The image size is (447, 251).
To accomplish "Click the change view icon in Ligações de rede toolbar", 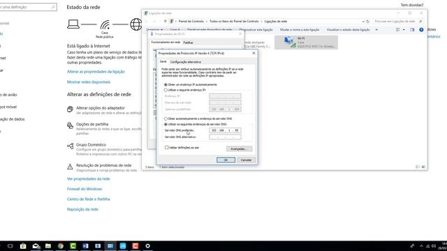I will pyautogui.click(x=398, y=29).
